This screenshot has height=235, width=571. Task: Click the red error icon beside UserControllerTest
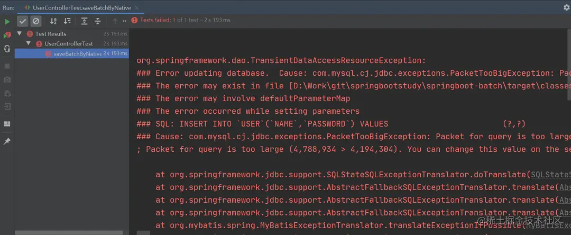tap(39, 44)
